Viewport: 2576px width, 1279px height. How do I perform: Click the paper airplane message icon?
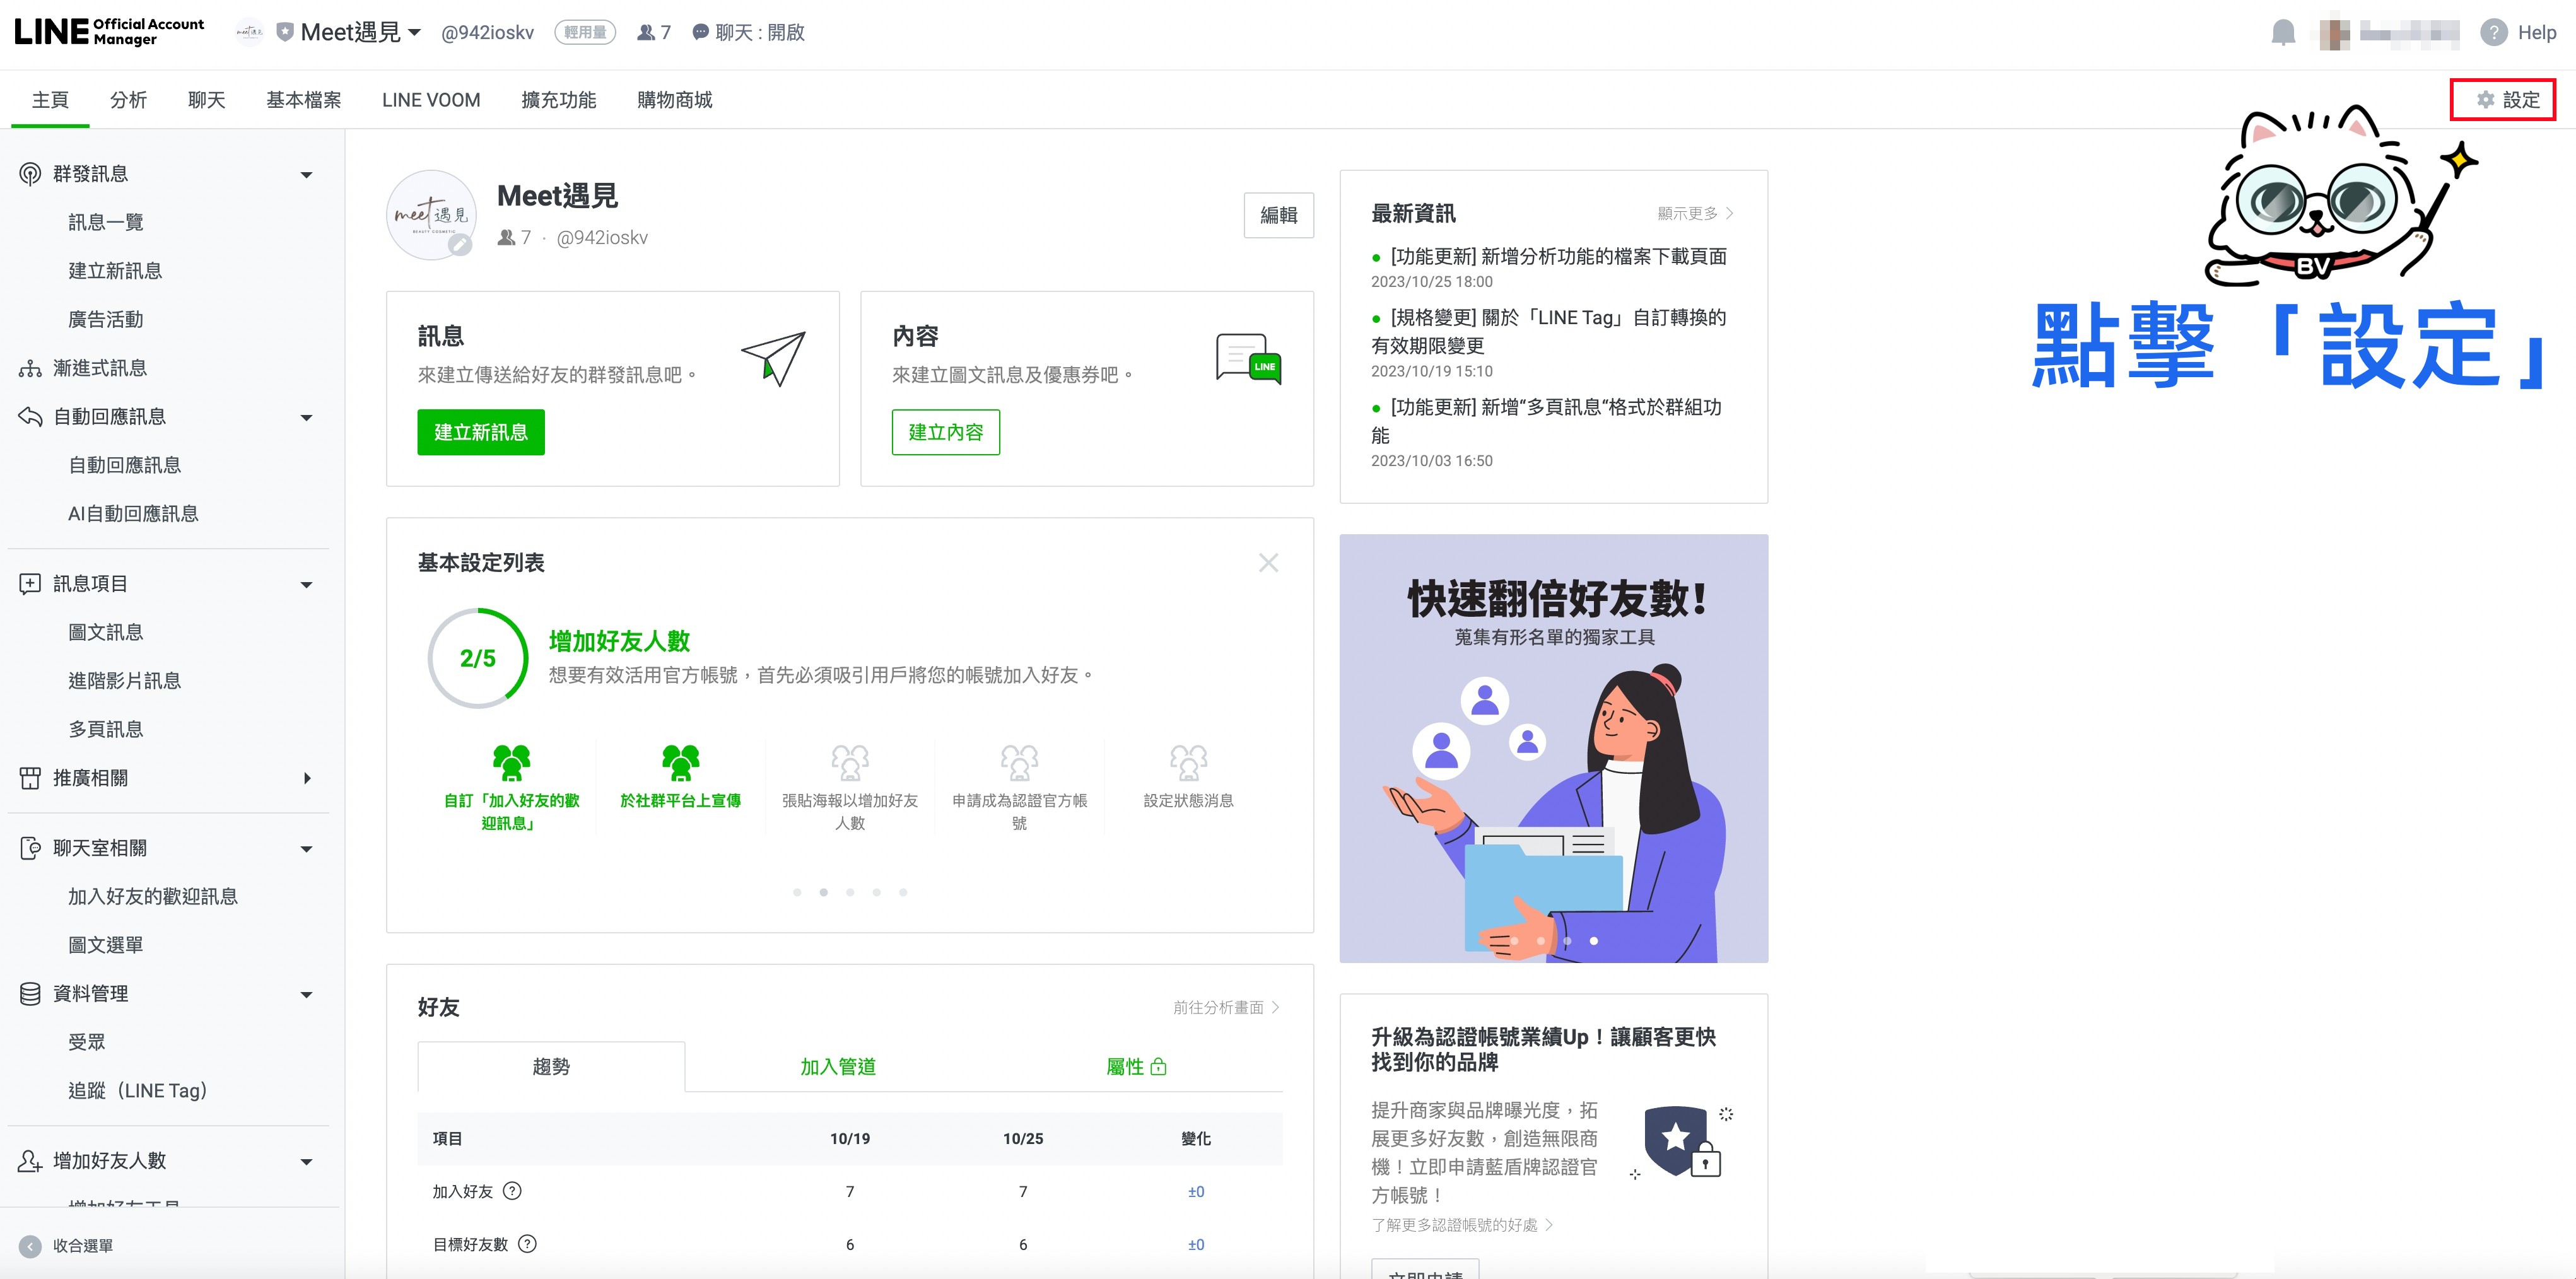(x=773, y=358)
